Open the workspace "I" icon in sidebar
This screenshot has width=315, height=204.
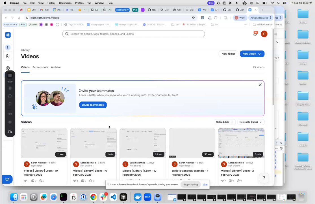click(8, 47)
